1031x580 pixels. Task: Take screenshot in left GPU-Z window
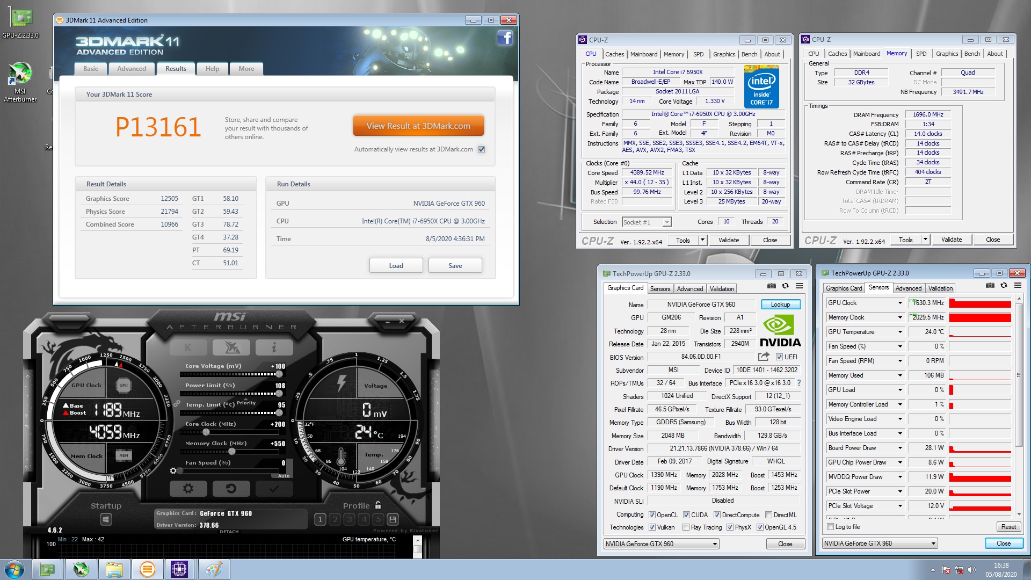coord(772,286)
